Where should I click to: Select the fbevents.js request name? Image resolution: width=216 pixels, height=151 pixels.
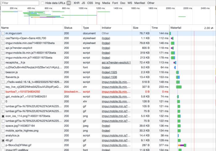(12, 77)
